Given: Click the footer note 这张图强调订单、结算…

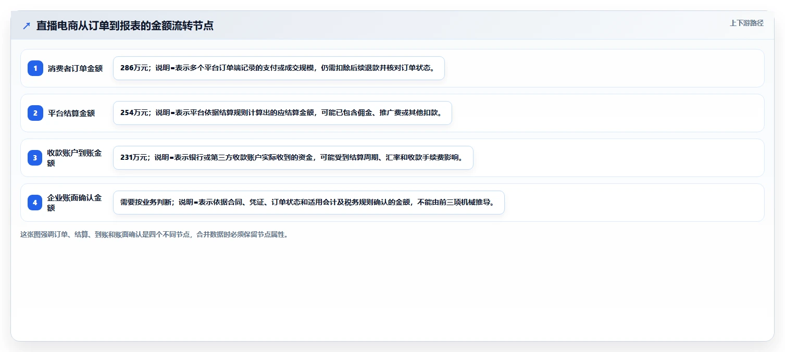Looking at the screenshot, I should pos(154,234).
